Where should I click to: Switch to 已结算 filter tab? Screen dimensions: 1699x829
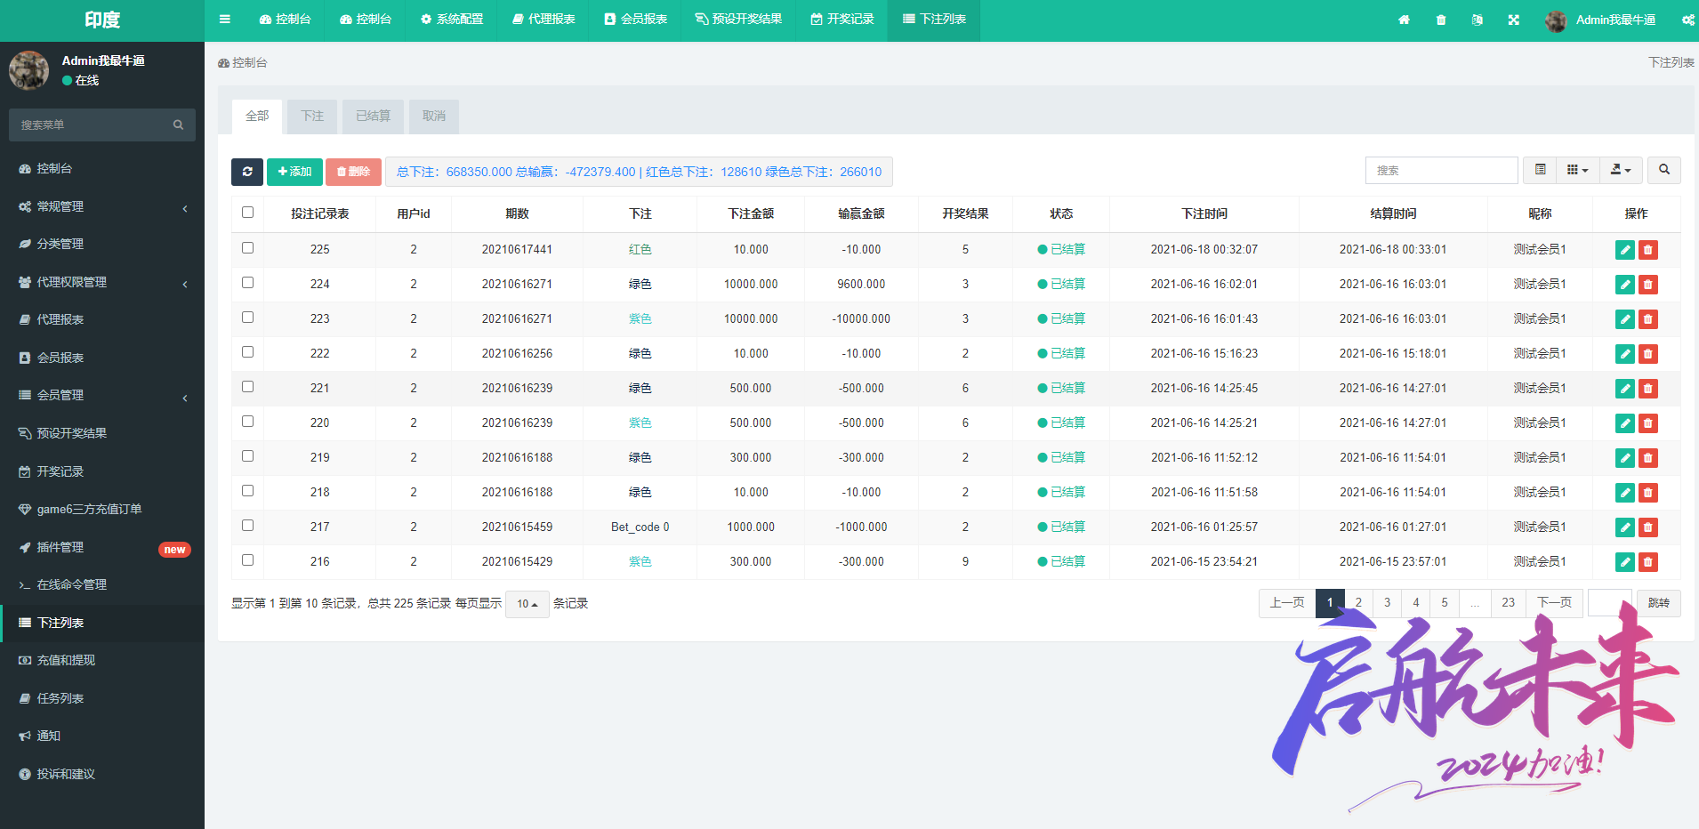pyautogui.click(x=373, y=117)
